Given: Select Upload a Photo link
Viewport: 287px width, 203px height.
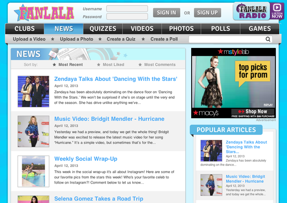Looking at the screenshot, I should click(76, 39).
